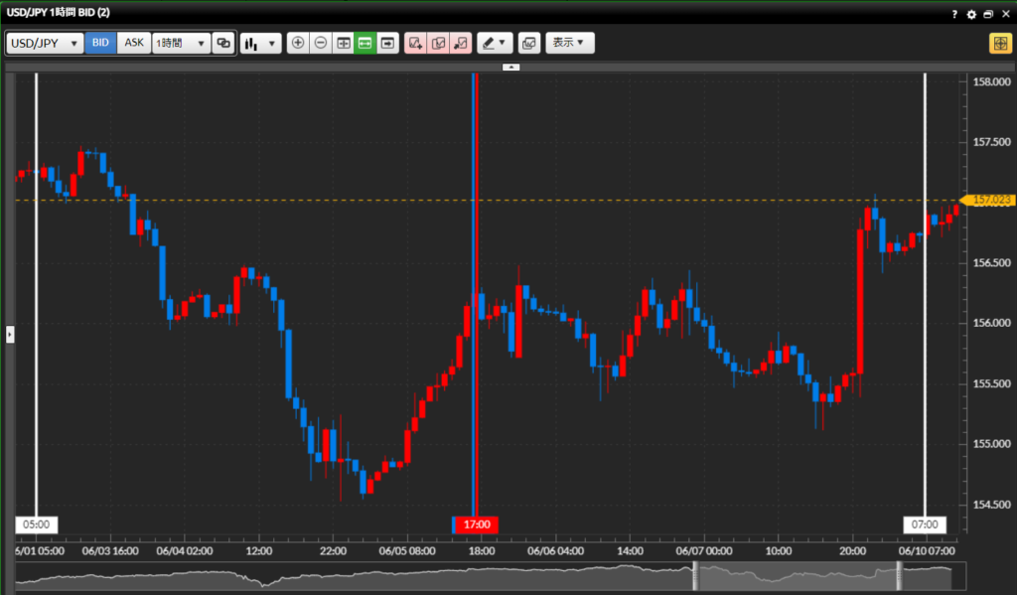Screen dimensions: 1017x595
Task: Switch price display to BID
Action: pos(100,44)
